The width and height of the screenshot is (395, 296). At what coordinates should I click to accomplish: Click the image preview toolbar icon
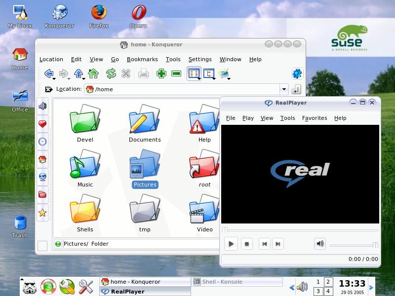point(224,73)
